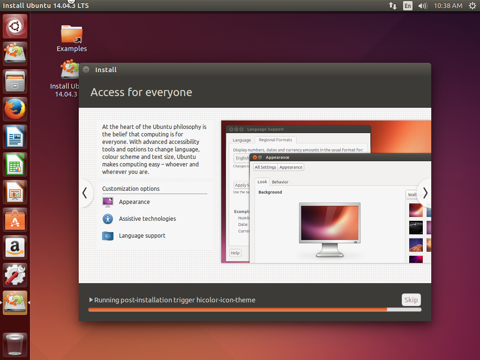This screenshot has height=360, width=480.
Task: Open the Files manager from launcher
Action: point(15,82)
